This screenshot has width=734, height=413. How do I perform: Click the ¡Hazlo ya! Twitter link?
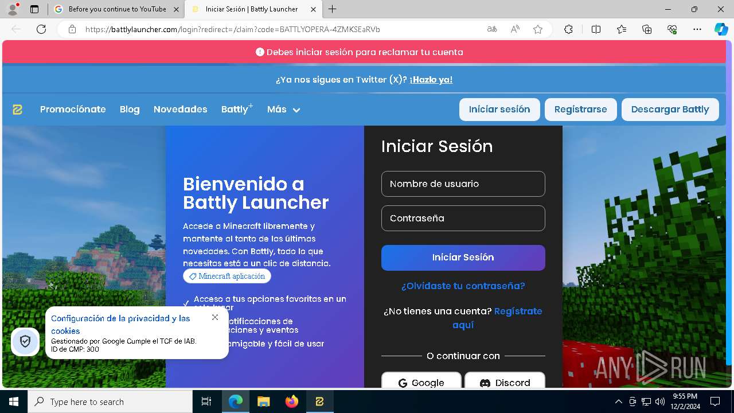point(431,80)
